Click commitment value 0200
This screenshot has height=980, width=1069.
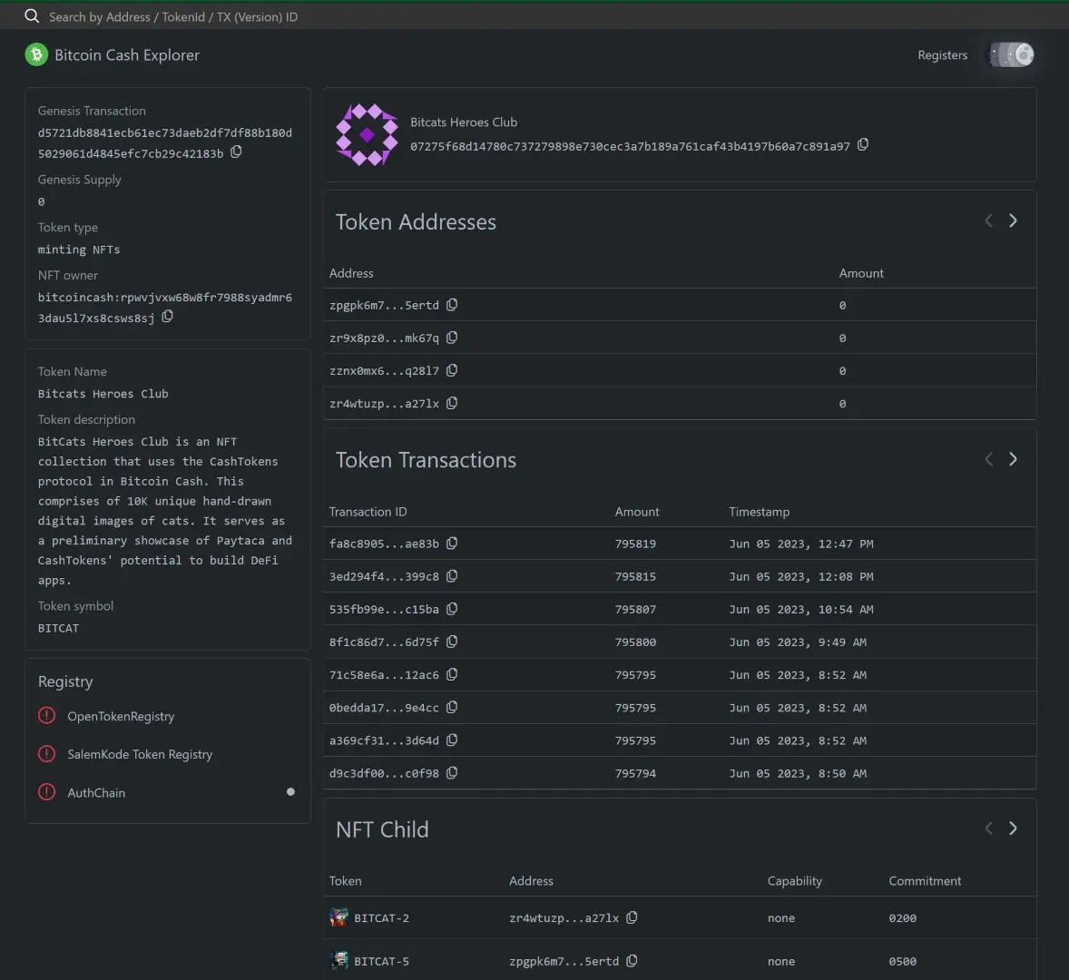[x=902, y=918]
